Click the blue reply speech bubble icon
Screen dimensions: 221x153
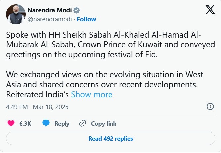pos(46,124)
